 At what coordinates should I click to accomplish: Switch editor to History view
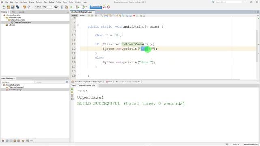tap(82, 15)
